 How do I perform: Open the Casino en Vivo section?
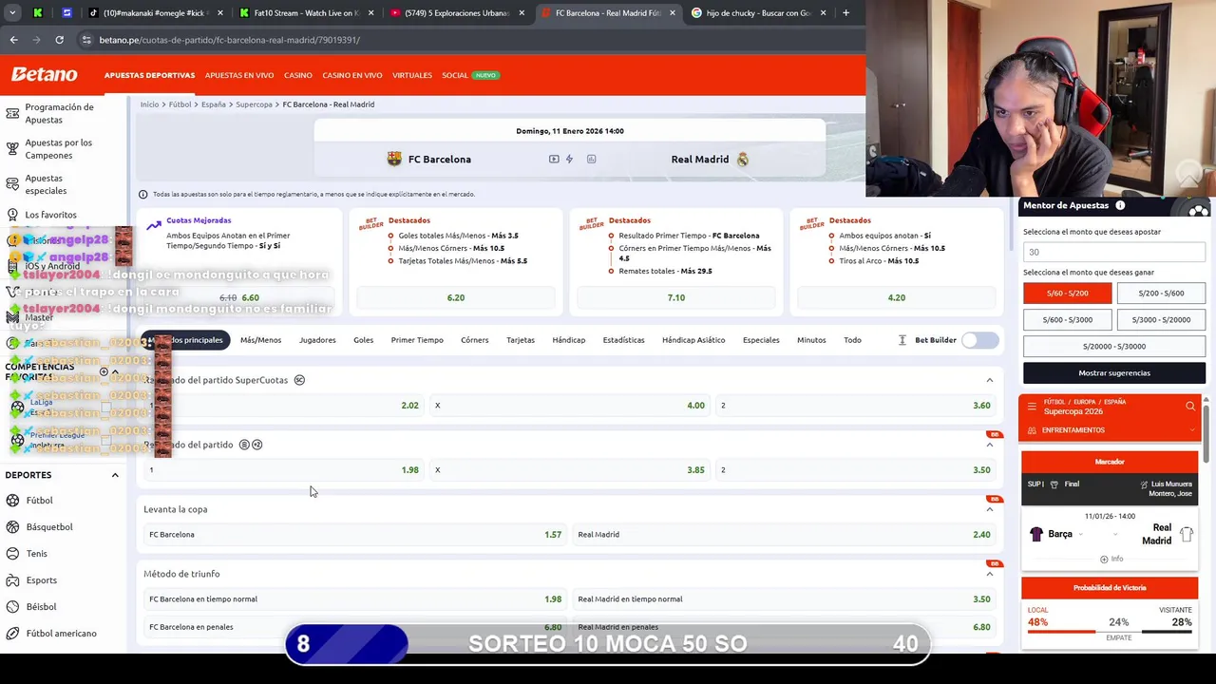pos(352,75)
